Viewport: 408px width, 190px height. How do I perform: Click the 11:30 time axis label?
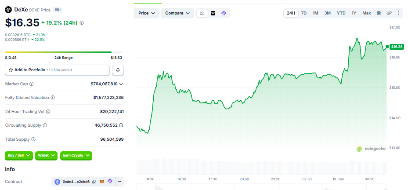[150, 179]
